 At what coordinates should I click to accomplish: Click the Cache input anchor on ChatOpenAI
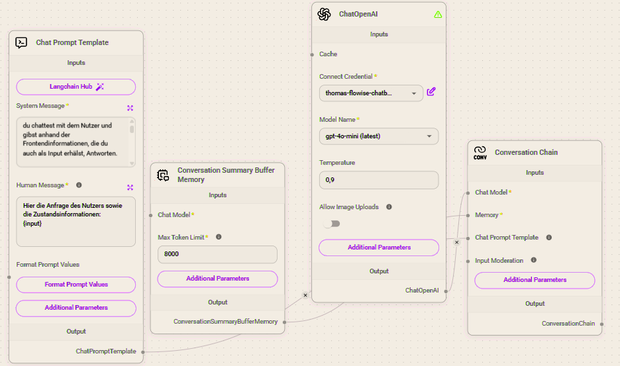click(x=312, y=54)
